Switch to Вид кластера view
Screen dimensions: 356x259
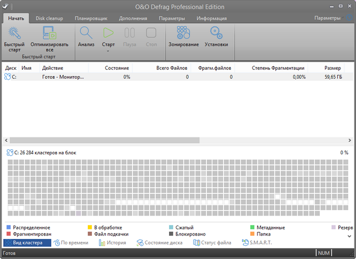pyautogui.click(x=27, y=243)
